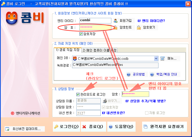The height and width of the screenshot is (137, 192).
Task: Click the 종료(X) exit button
Action: (93, 127)
